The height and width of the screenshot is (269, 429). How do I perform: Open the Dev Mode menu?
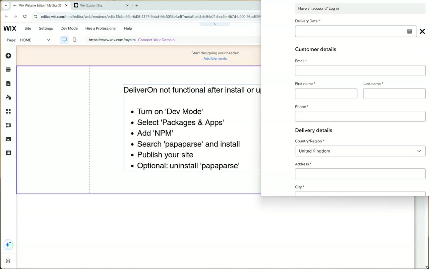tap(69, 29)
